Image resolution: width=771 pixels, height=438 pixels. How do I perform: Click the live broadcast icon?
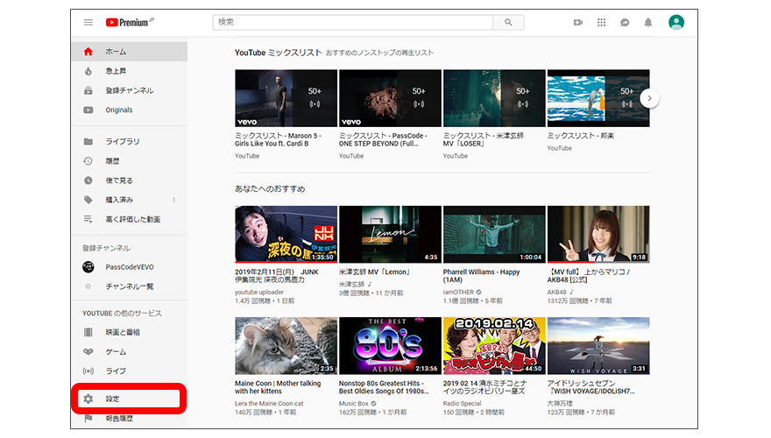click(88, 371)
